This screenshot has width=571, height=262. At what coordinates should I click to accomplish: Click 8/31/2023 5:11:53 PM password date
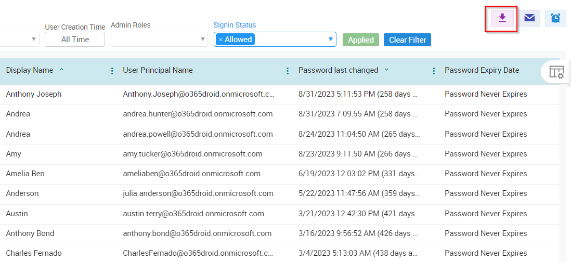pyautogui.click(x=358, y=94)
